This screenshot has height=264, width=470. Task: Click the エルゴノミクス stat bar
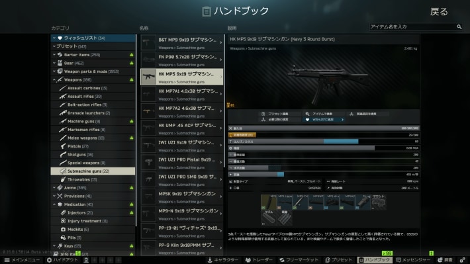pos(324,142)
